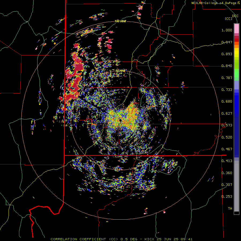Select the 0.787 scale value
The height and width of the screenshot is (241, 241).
[227, 78]
